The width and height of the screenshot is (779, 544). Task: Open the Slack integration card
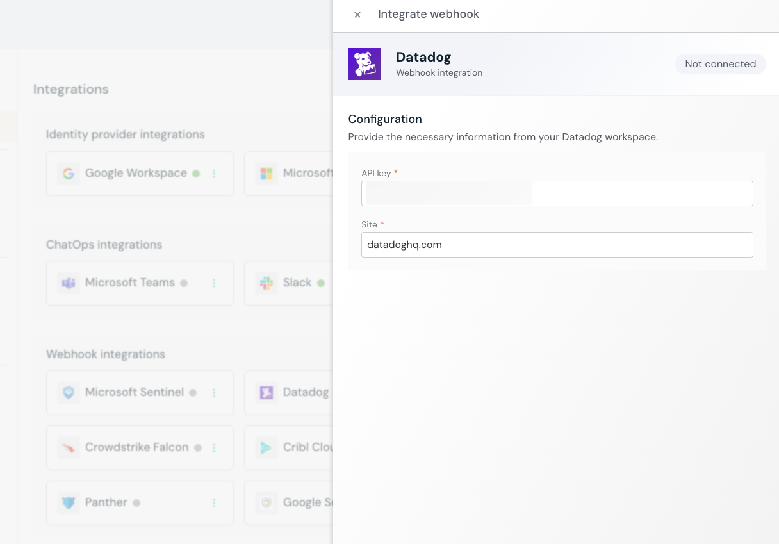tap(289, 283)
